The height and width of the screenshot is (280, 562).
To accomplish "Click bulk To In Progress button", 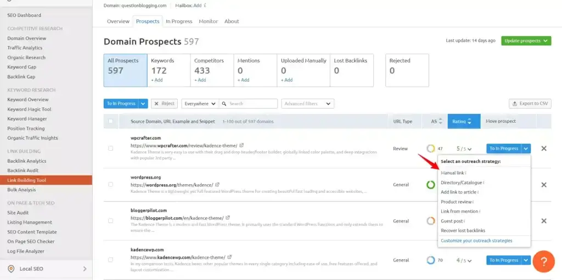I will [x=121, y=104].
